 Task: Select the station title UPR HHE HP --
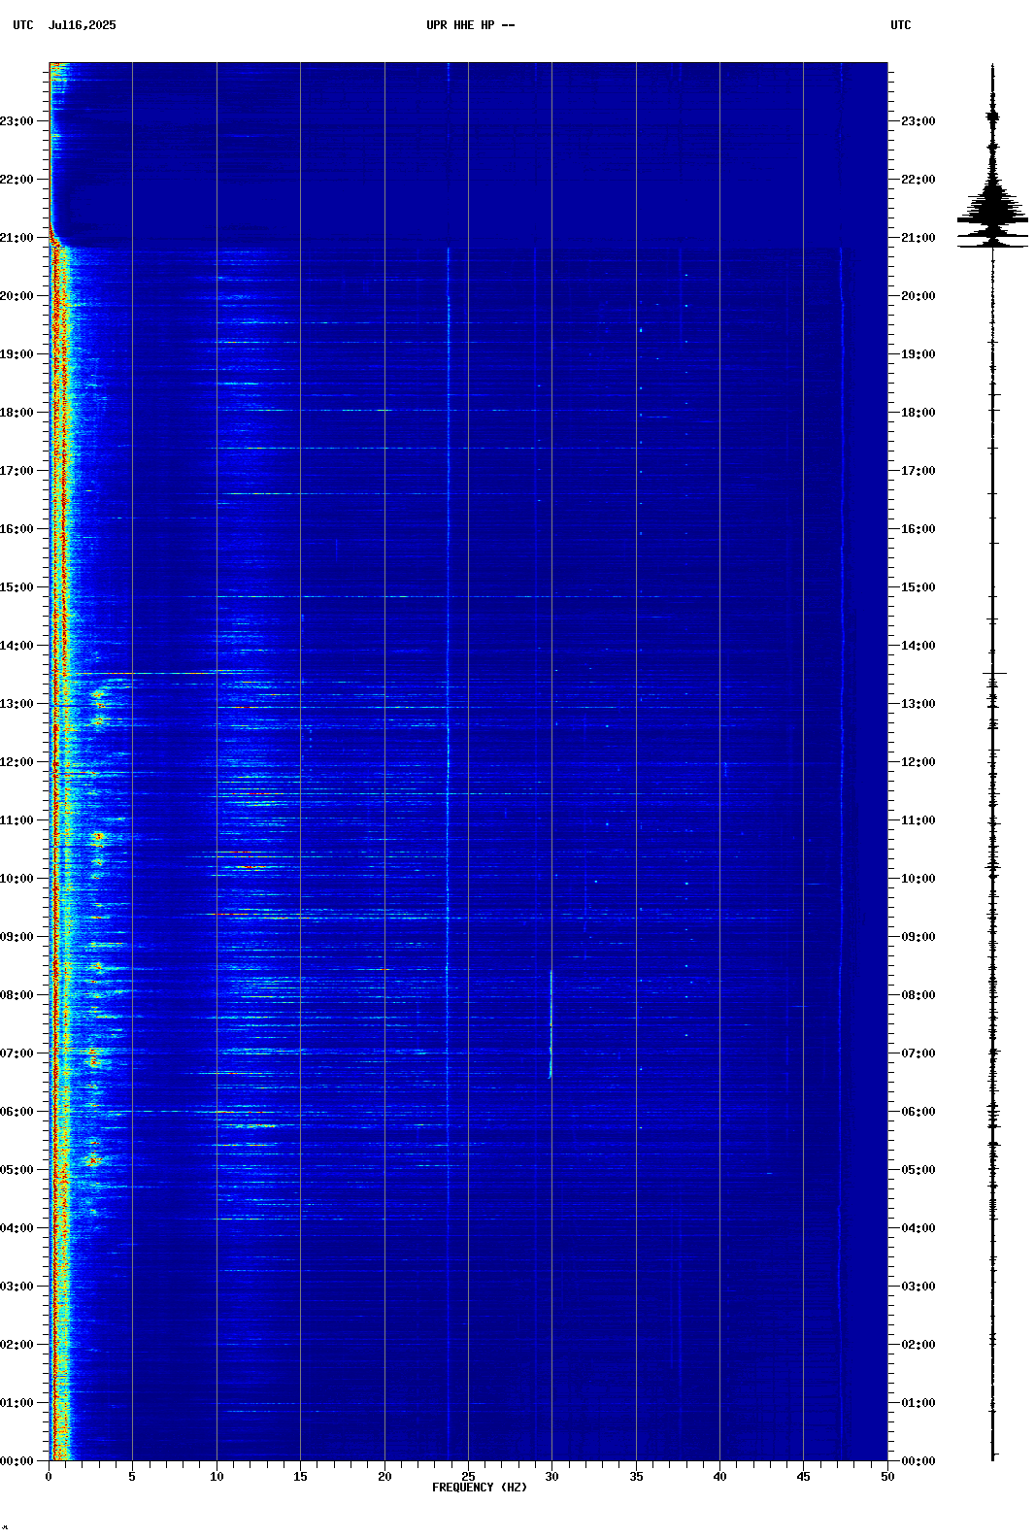471,25
